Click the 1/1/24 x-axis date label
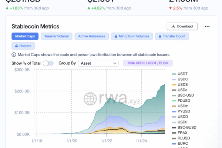This screenshot has height=148, width=222. coord(141,141)
